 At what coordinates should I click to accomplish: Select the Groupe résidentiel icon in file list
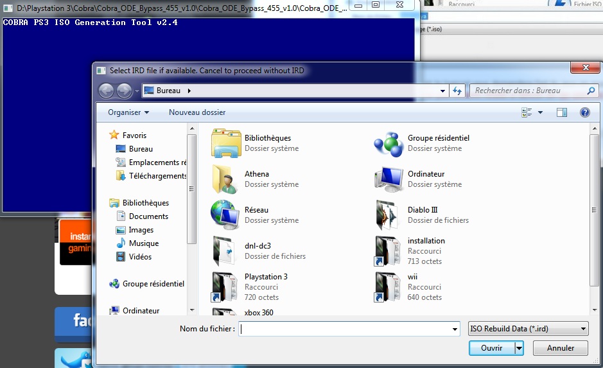pos(389,143)
